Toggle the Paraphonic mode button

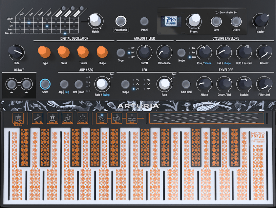tap(121, 21)
